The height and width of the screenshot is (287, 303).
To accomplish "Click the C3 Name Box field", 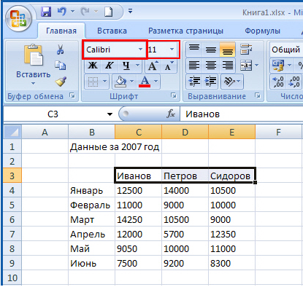I will pos(53,114).
